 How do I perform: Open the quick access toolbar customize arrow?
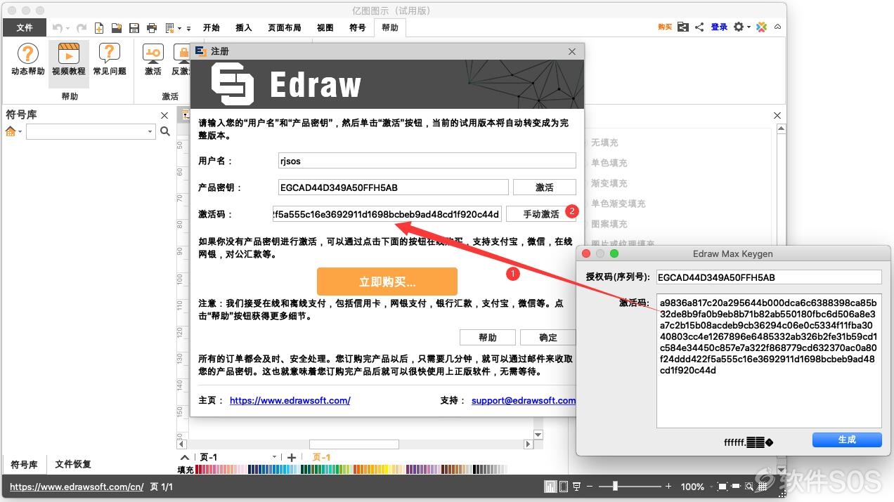[x=188, y=28]
